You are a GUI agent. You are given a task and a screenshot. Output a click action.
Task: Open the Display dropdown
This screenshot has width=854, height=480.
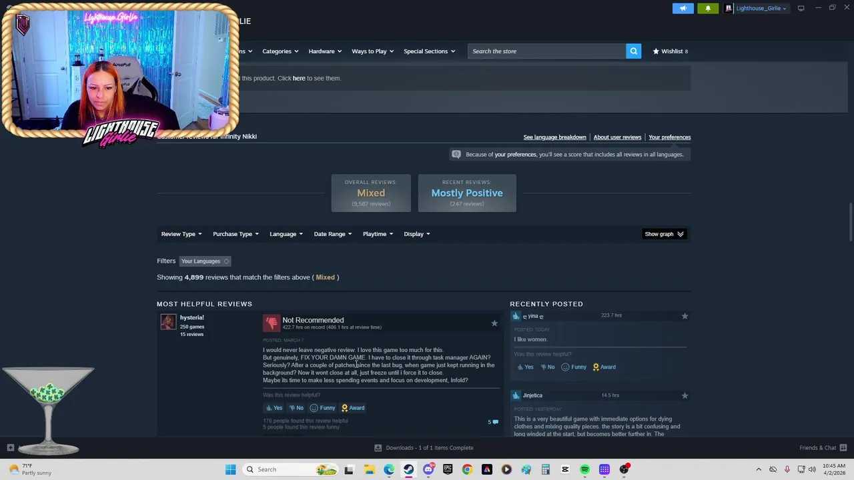coord(417,234)
